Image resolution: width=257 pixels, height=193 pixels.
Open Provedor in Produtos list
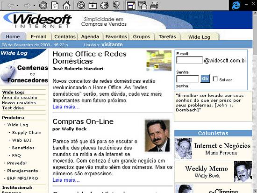point(17,163)
